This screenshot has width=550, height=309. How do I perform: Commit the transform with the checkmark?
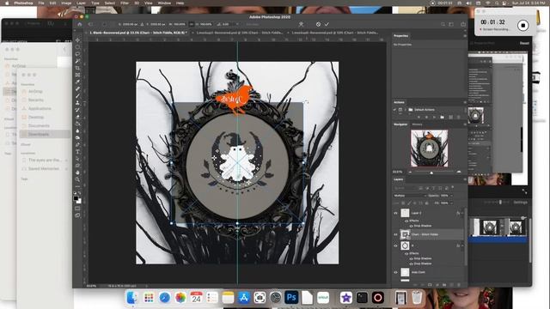327,24
